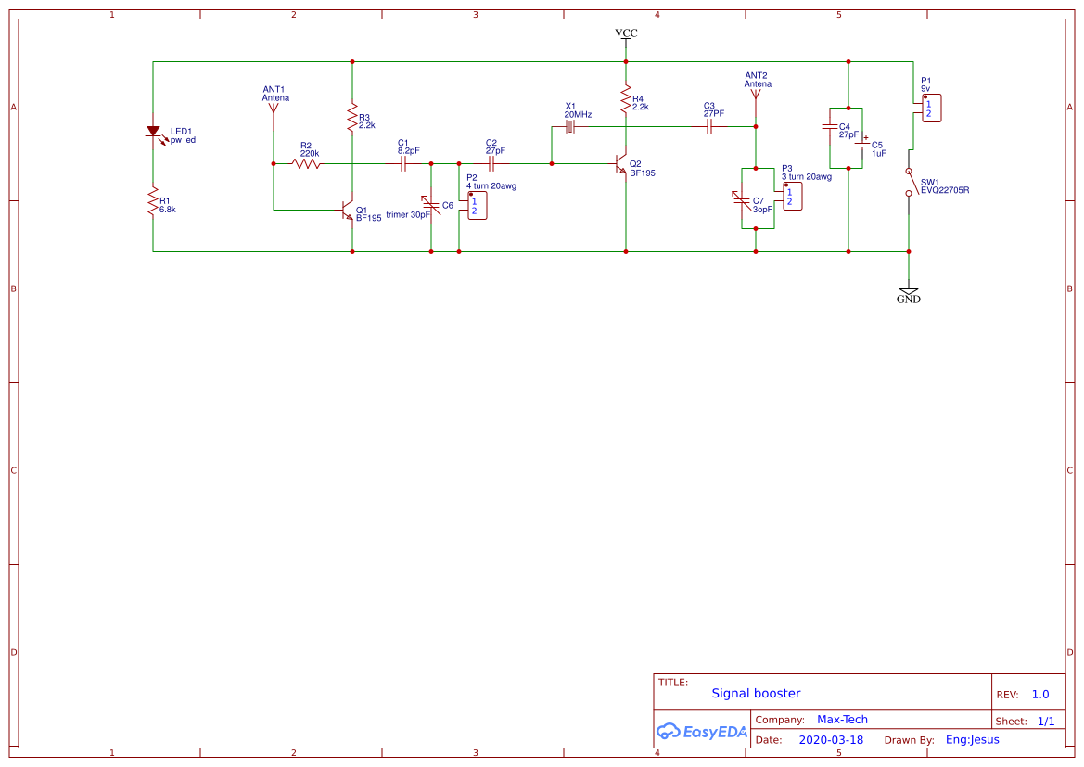Click the R2 220k resistor

click(x=306, y=164)
